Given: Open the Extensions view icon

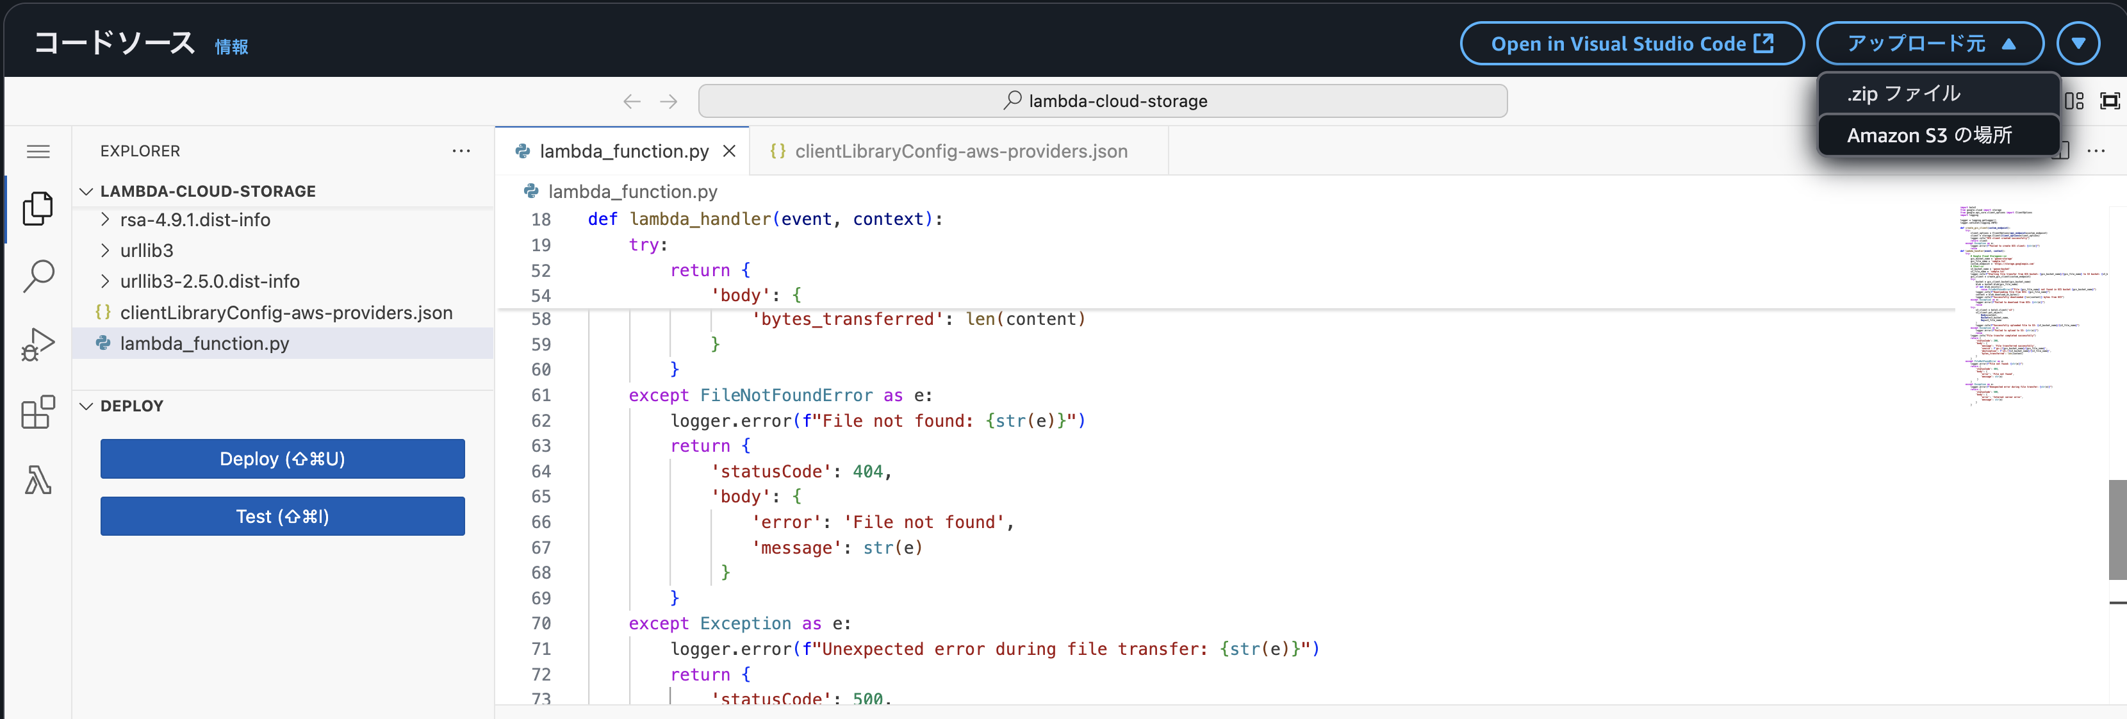Looking at the screenshot, I should coord(38,411).
